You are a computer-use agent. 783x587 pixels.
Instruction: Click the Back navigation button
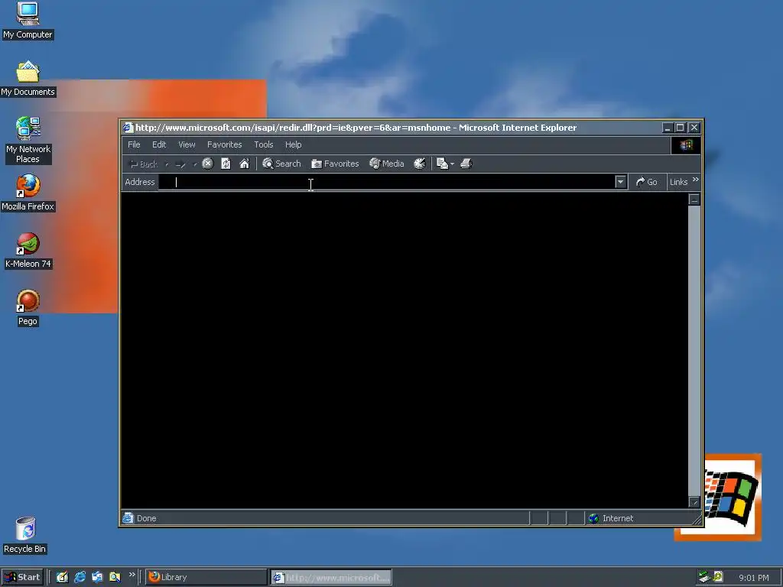(144, 164)
